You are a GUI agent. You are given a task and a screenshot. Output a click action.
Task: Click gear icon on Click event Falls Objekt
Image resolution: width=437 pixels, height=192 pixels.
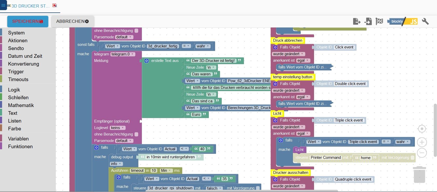(x=275, y=47)
